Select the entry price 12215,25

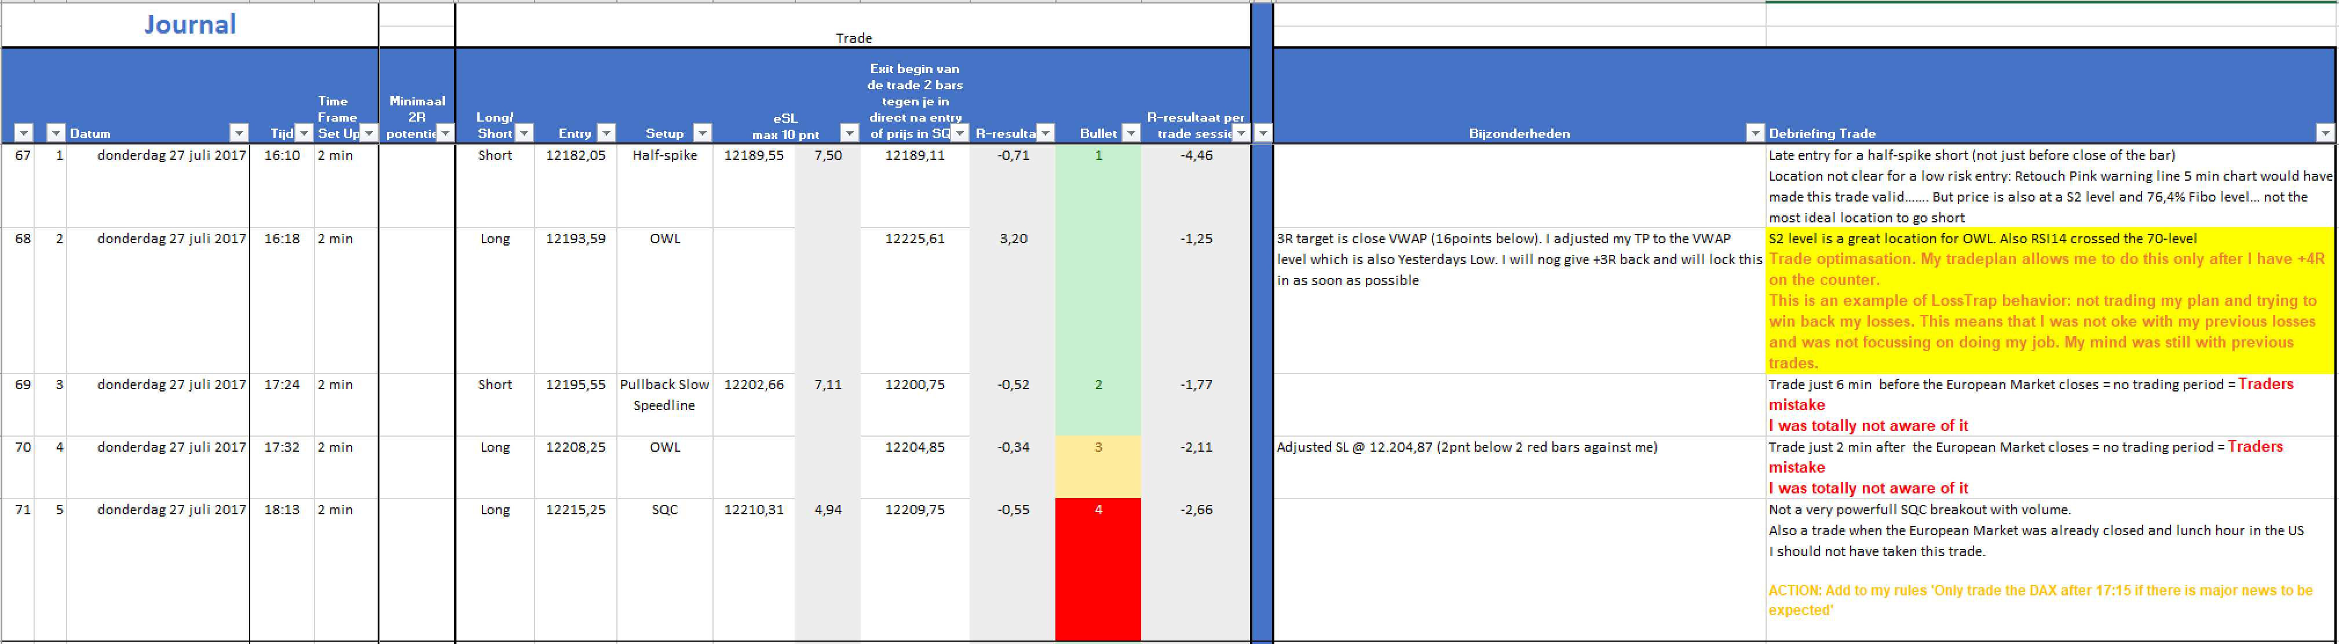(x=576, y=569)
